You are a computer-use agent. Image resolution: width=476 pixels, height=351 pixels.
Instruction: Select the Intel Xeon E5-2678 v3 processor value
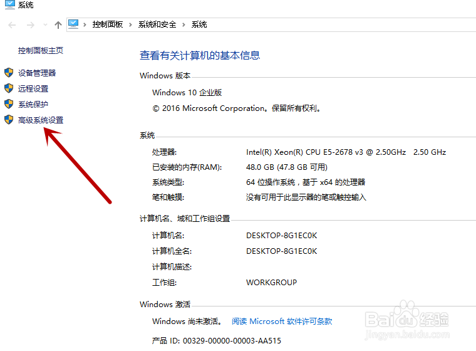tap(346, 152)
